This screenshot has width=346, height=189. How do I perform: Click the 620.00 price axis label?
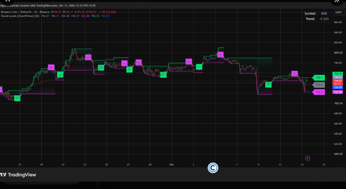pos(338,144)
